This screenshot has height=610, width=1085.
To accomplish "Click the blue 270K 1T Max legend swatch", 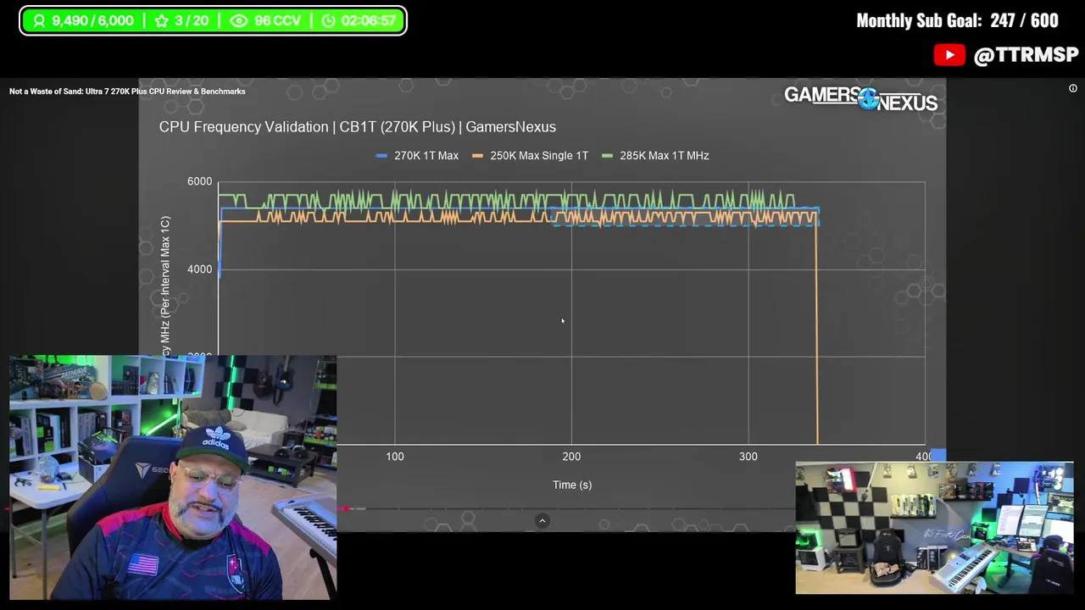I will (381, 156).
